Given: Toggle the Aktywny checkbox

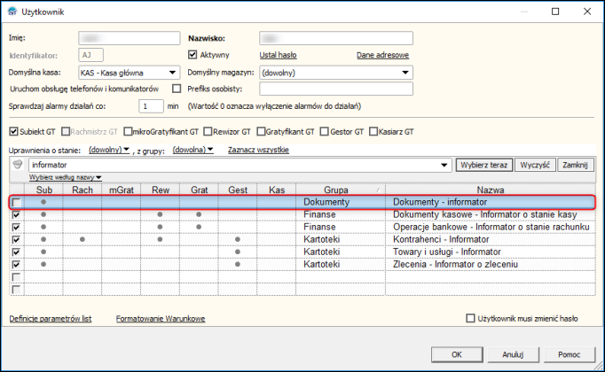Looking at the screenshot, I should click(192, 55).
